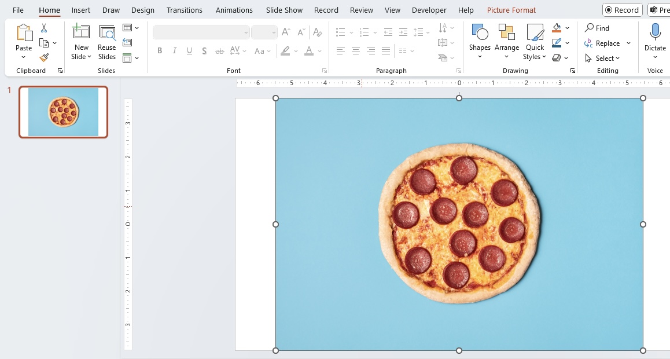Click the numbered list icon
Viewport: 670px width, 359px height.
coord(365,32)
